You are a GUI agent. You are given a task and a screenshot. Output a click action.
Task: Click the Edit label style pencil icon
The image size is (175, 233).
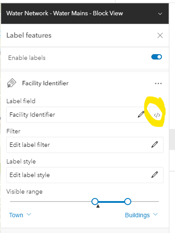coord(154,174)
